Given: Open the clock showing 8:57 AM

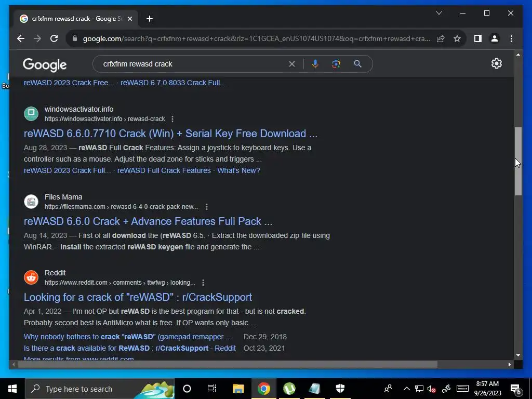Looking at the screenshot, I should point(487,389).
